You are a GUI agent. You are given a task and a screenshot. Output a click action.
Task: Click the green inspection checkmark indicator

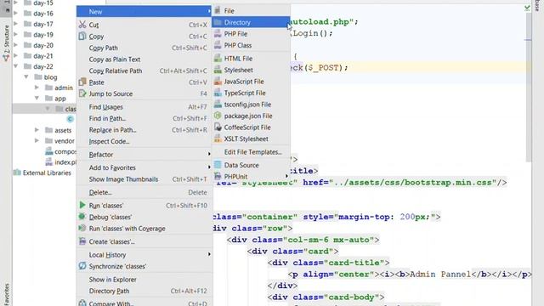click(527, 8)
